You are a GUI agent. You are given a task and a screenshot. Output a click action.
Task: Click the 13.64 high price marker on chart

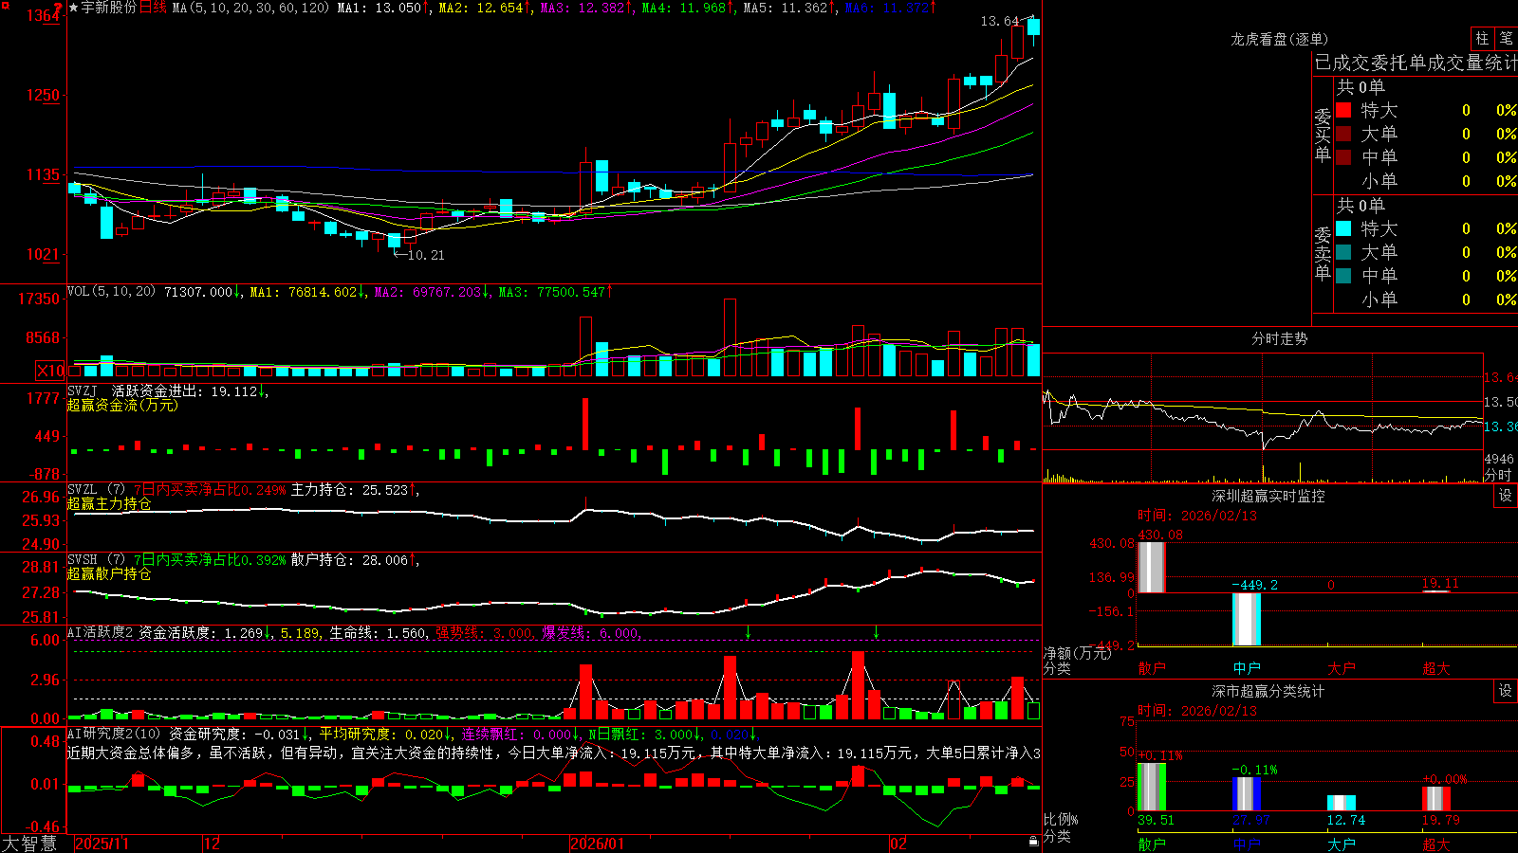[x=1000, y=21]
